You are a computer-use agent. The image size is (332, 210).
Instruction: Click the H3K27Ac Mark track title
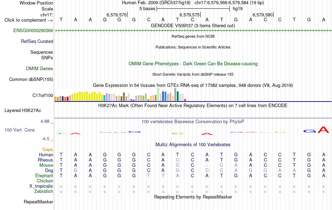[193, 105]
